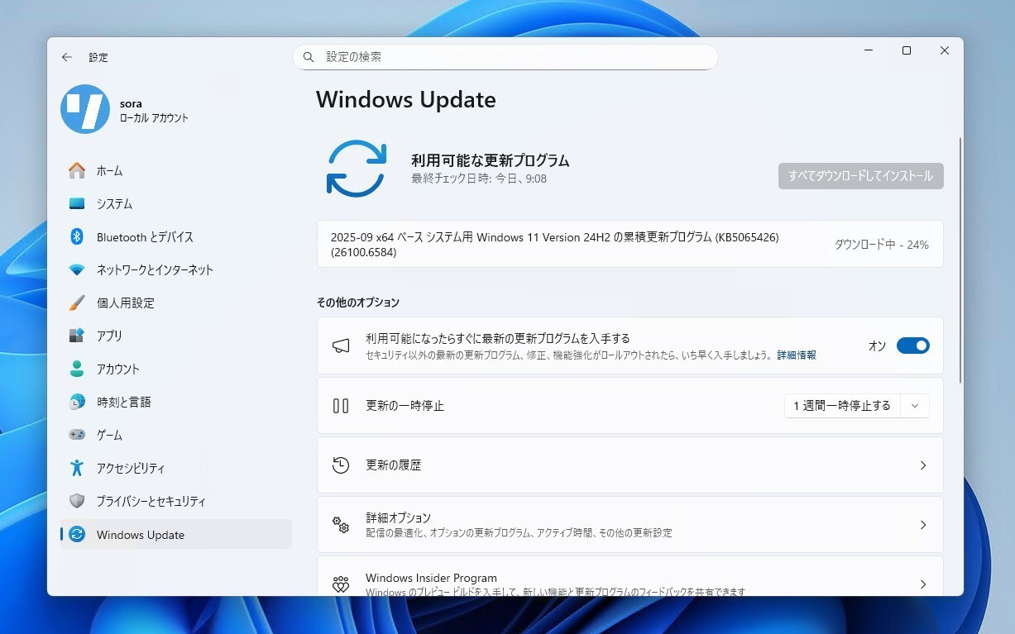
Task: Click ダウンロード中 - 24% status text
Action: 881,245
